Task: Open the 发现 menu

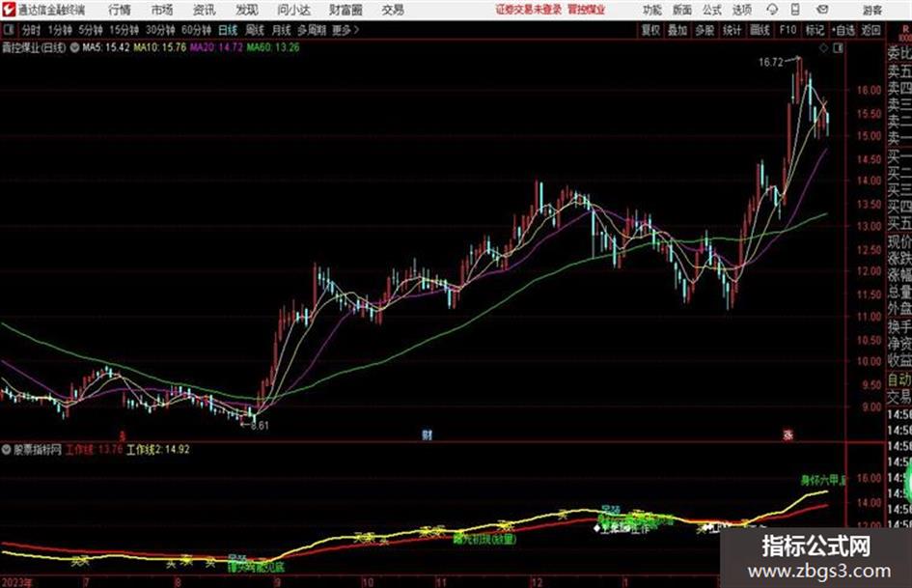Action: pos(247,10)
